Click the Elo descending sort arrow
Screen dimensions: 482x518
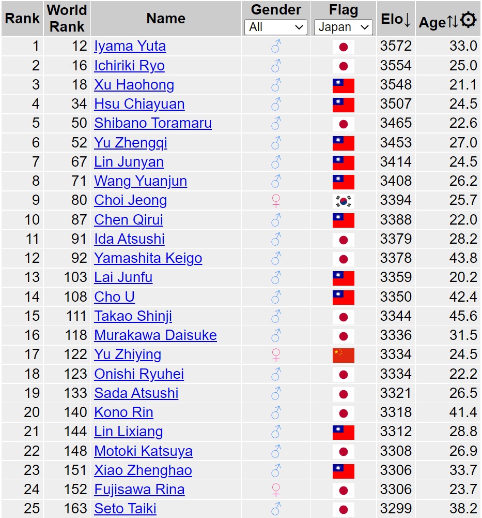[407, 20]
